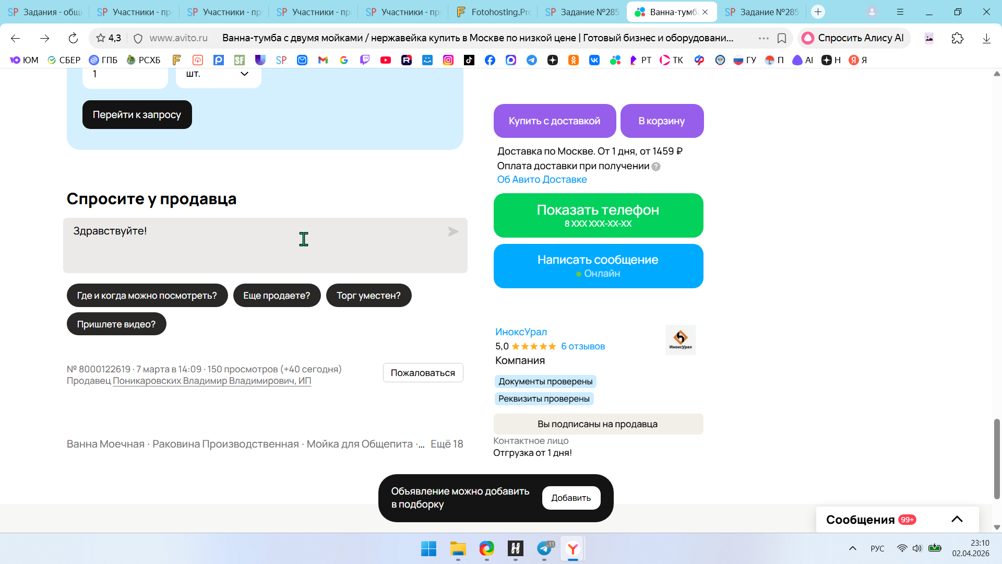Reload the page with refresh icon
The height and width of the screenshot is (564, 1002).
(x=73, y=38)
